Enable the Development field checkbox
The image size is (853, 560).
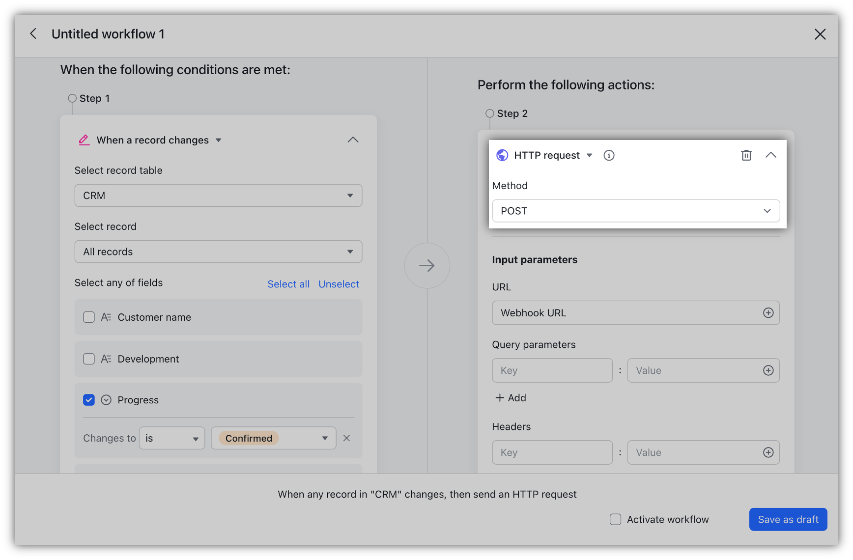coord(89,359)
